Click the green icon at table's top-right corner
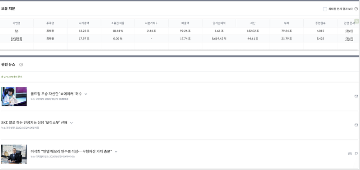 click(x=357, y=21)
